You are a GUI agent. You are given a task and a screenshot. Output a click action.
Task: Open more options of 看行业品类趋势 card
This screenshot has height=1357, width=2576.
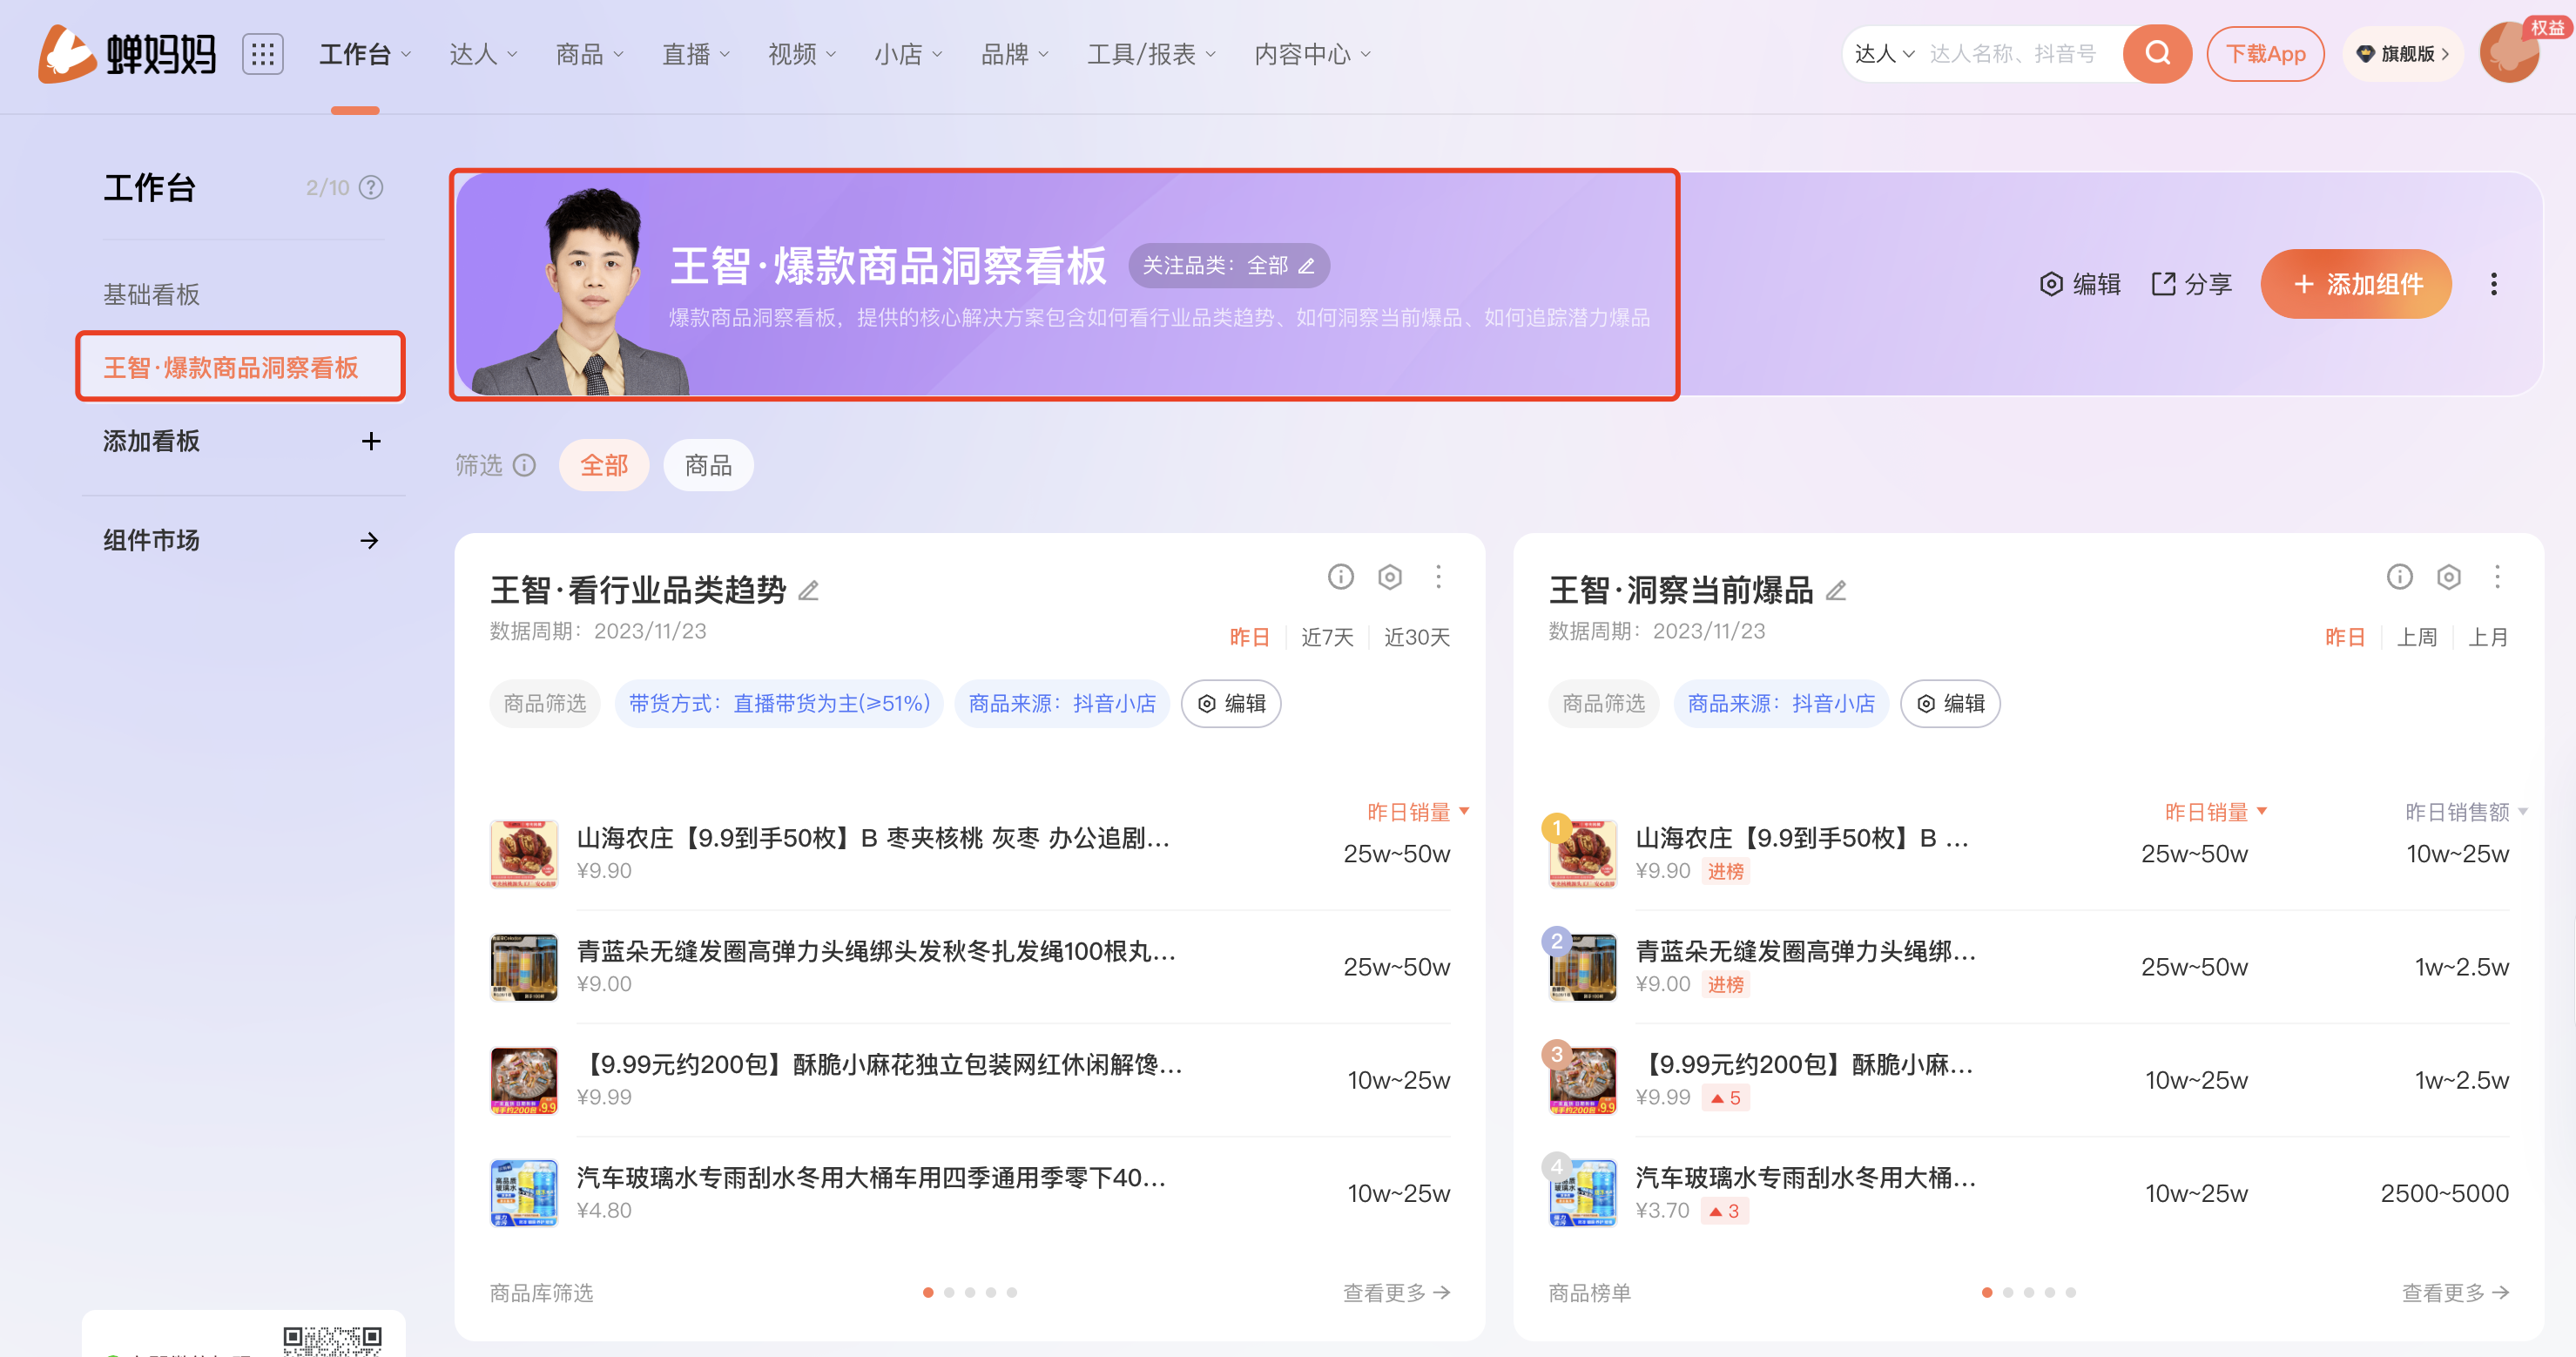pos(1439,577)
